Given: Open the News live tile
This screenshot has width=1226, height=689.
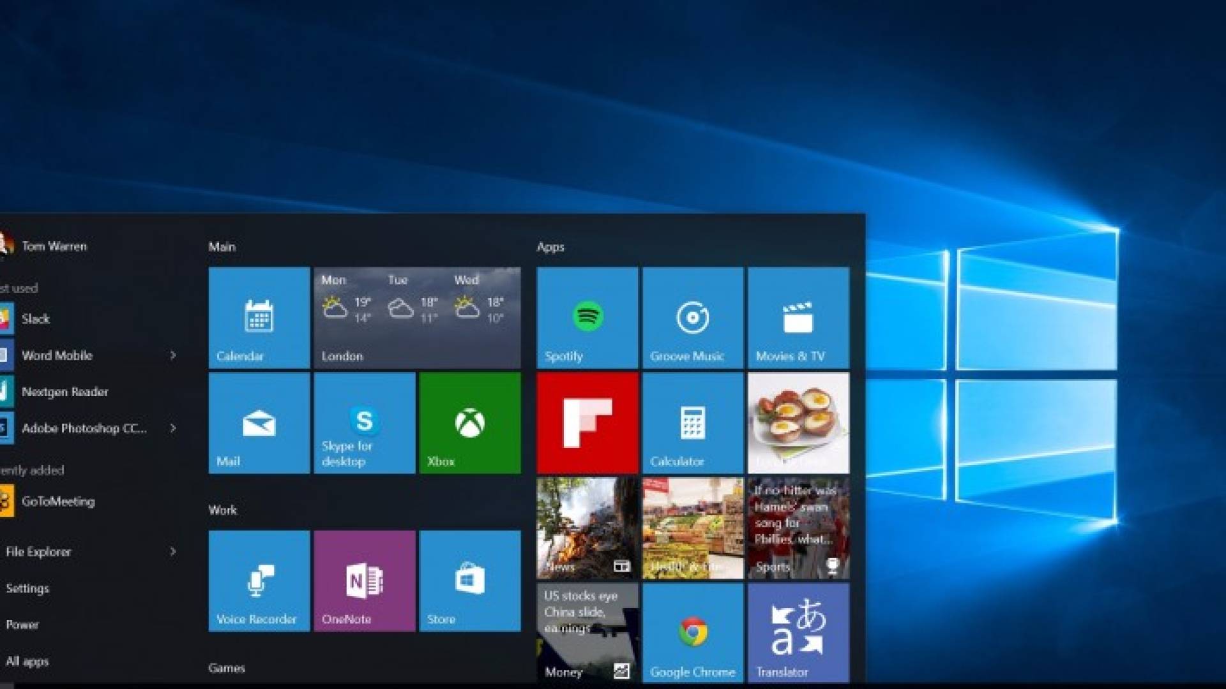Looking at the screenshot, I should coord(587,528).
